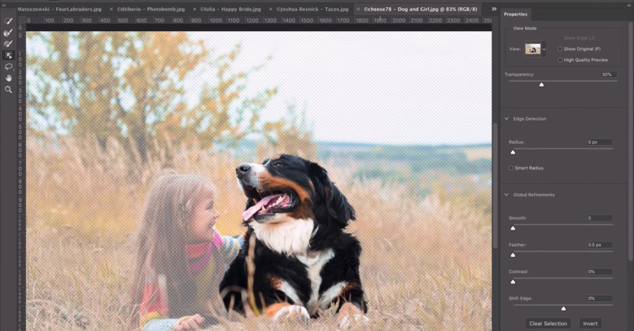Click the Clear Selection button

click(x=548, y=324)
